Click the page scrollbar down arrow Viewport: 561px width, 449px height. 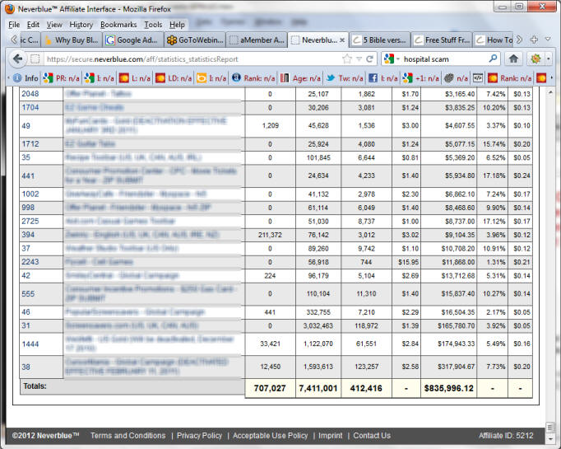550,438
